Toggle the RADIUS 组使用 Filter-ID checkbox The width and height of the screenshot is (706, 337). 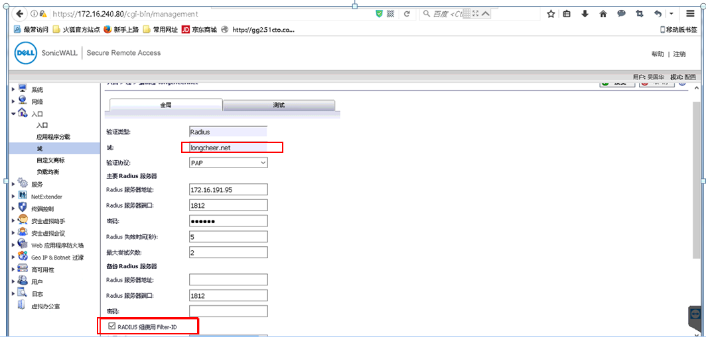pos(111,326)
